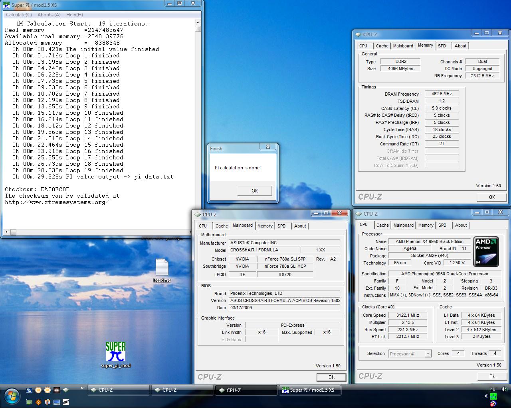Select the Cache tab in Memory CPU-Z window
The image size is (511, 408).
382,46
